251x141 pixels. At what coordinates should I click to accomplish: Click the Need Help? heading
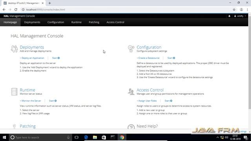(147, 126)
